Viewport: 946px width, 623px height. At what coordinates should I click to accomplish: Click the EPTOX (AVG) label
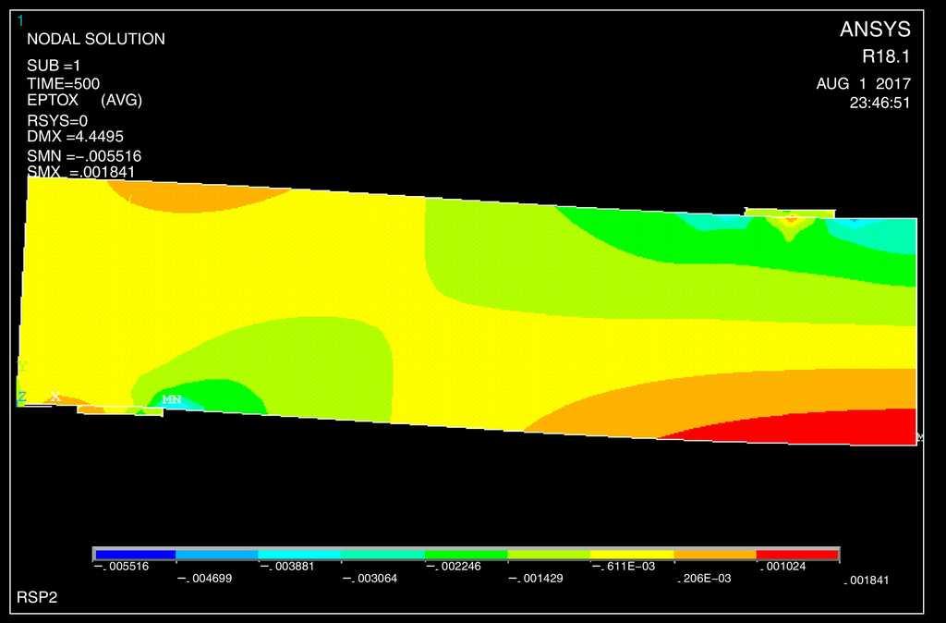[84, 100]
